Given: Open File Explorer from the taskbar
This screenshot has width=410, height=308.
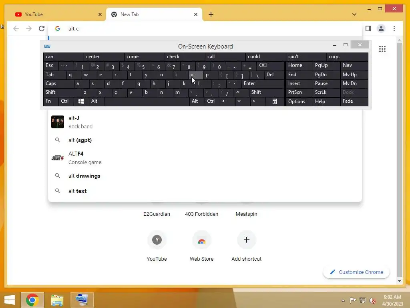Looking at the screenshot, I should click(57, 300).
